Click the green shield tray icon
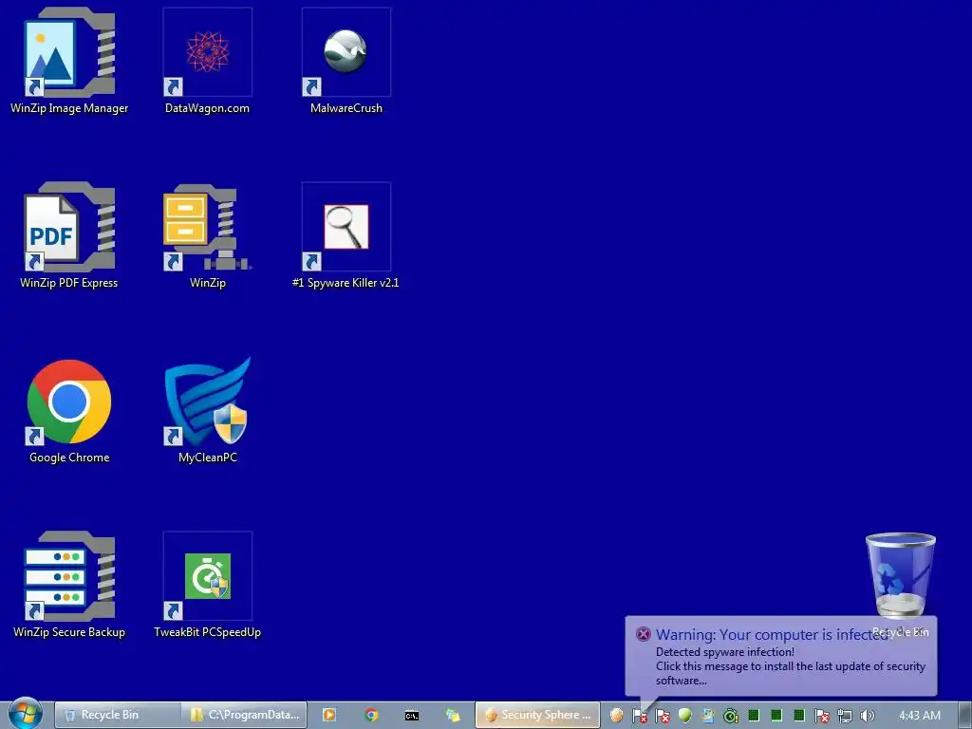Screen dimensions: 972x729 (685, 716)
